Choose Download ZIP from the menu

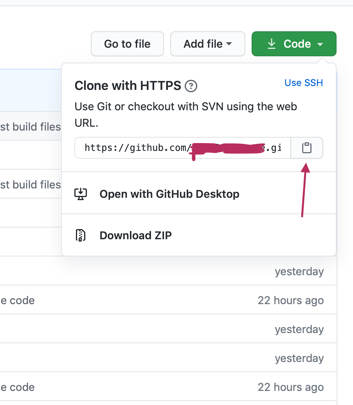coord(136,235)
